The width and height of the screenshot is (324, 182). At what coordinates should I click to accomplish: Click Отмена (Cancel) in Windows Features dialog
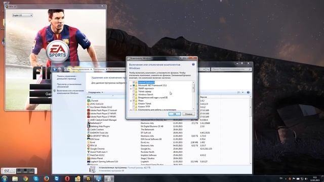pos(188,114)
